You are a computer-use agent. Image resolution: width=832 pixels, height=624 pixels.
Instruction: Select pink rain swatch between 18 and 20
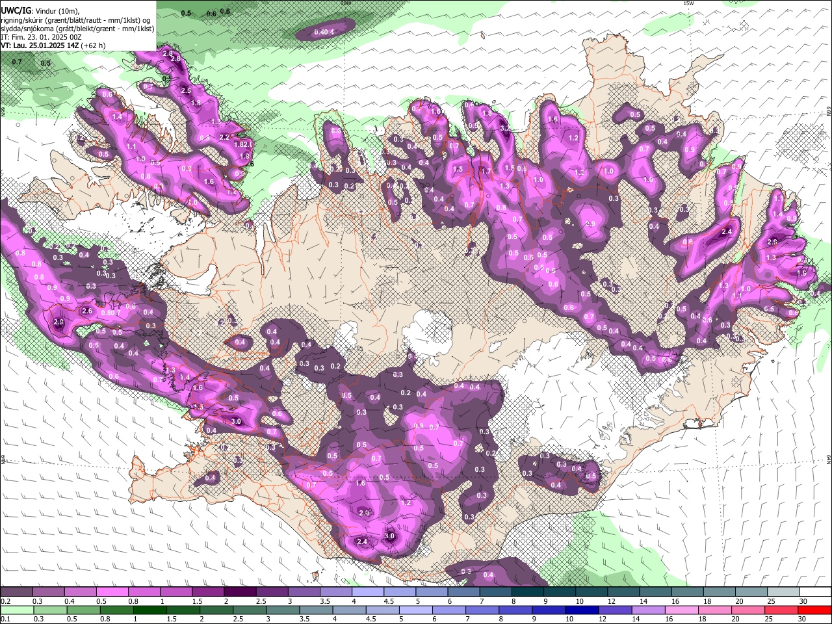pyautogui.click(x=715, y=610)
